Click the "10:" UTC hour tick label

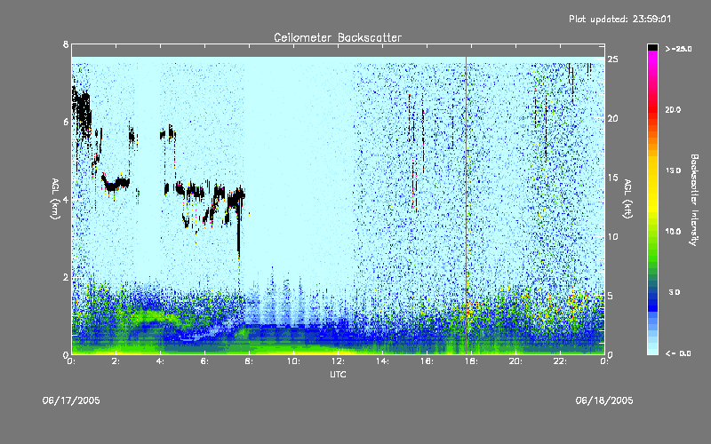(x=293, y=361)
